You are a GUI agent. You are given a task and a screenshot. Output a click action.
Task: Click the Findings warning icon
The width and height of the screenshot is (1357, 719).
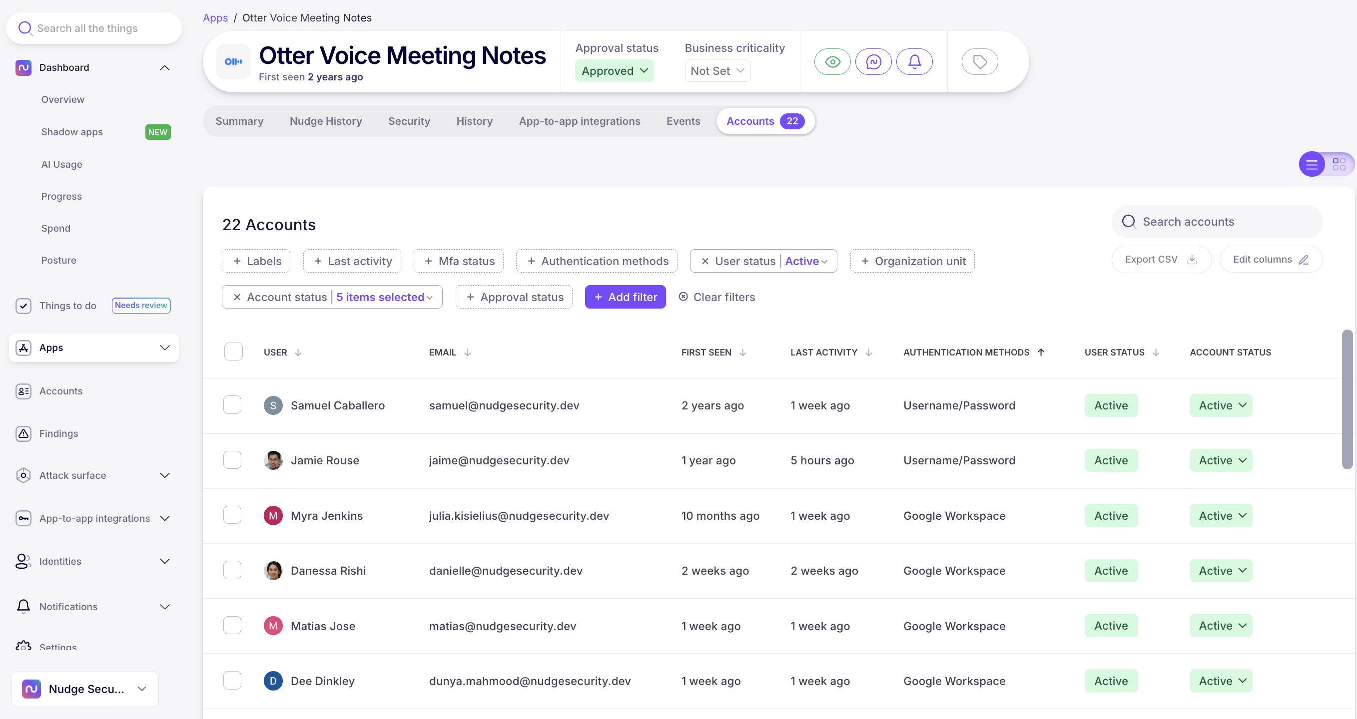[x=23, y=434]
